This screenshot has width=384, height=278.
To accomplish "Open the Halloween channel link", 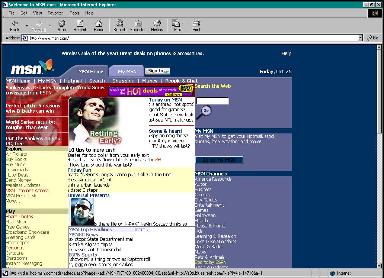I will (x=205, y=215).
